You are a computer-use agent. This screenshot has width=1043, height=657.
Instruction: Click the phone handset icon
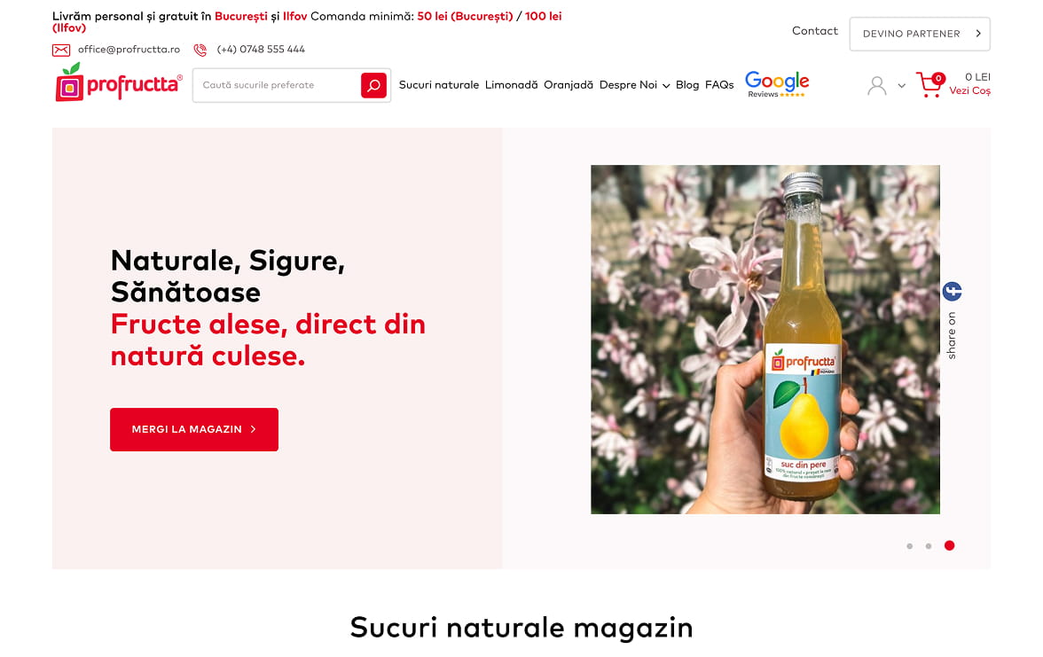200,50
